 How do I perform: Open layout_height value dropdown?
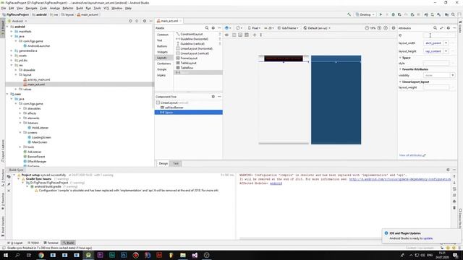(446, 51)
